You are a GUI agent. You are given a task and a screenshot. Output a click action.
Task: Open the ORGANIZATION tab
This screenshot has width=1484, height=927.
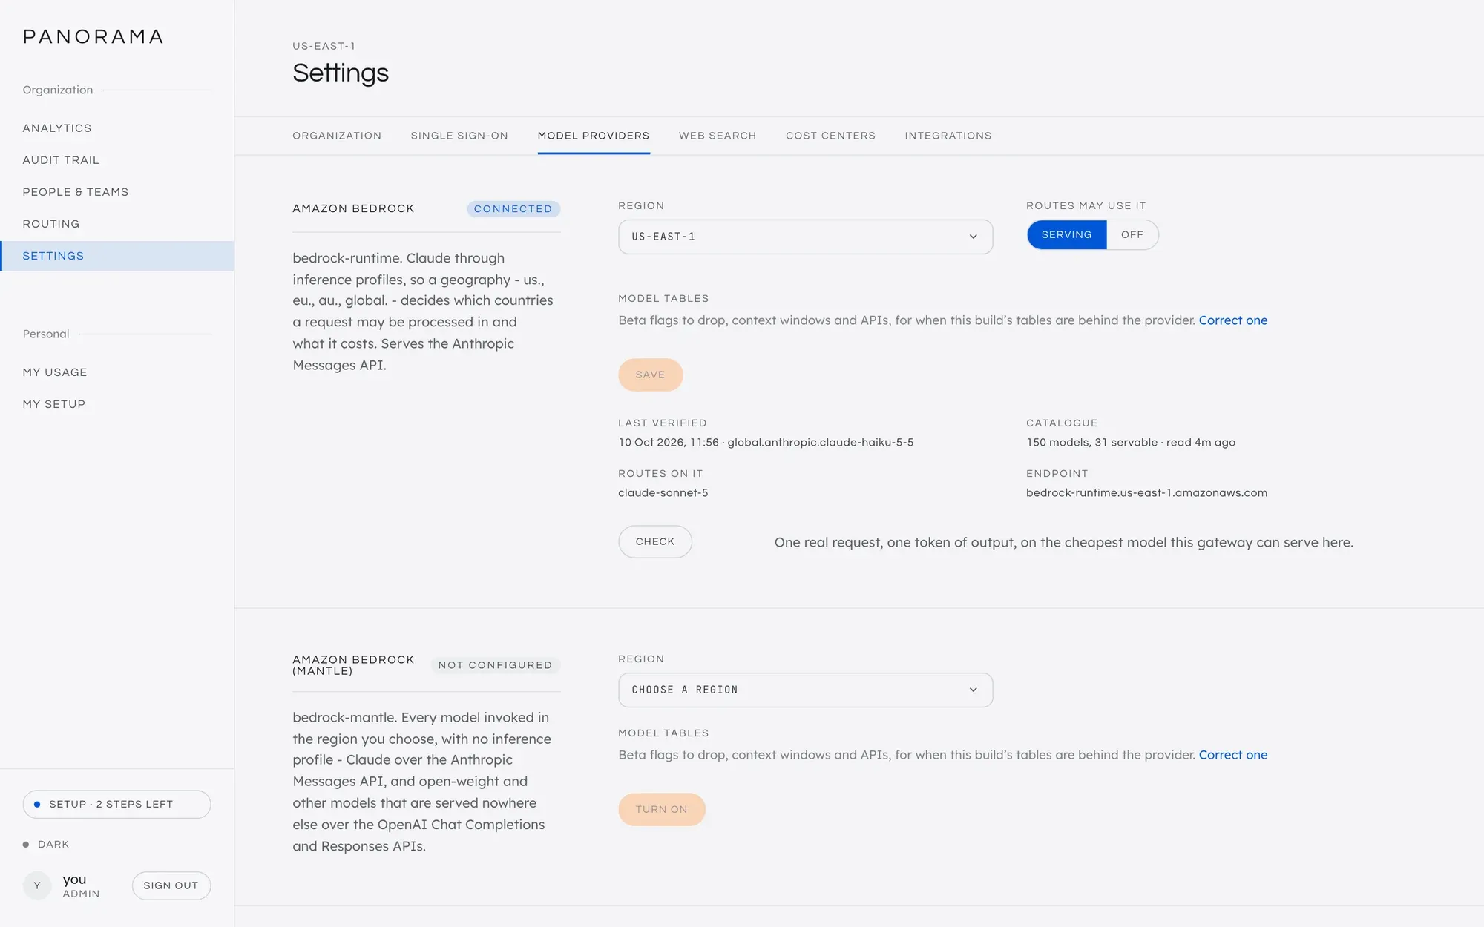pos(337,136)
